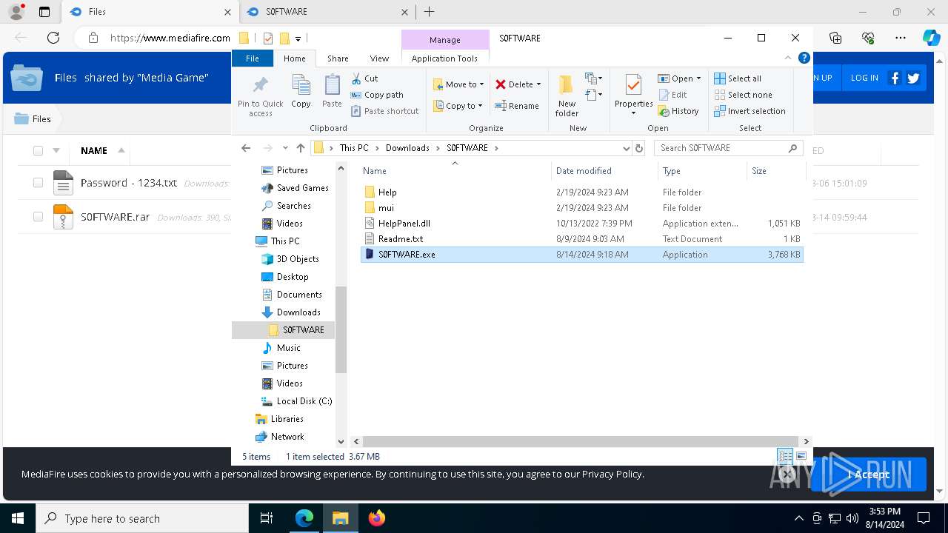
Task: Click the Paste ribbon button
Action: click(332, 92)
